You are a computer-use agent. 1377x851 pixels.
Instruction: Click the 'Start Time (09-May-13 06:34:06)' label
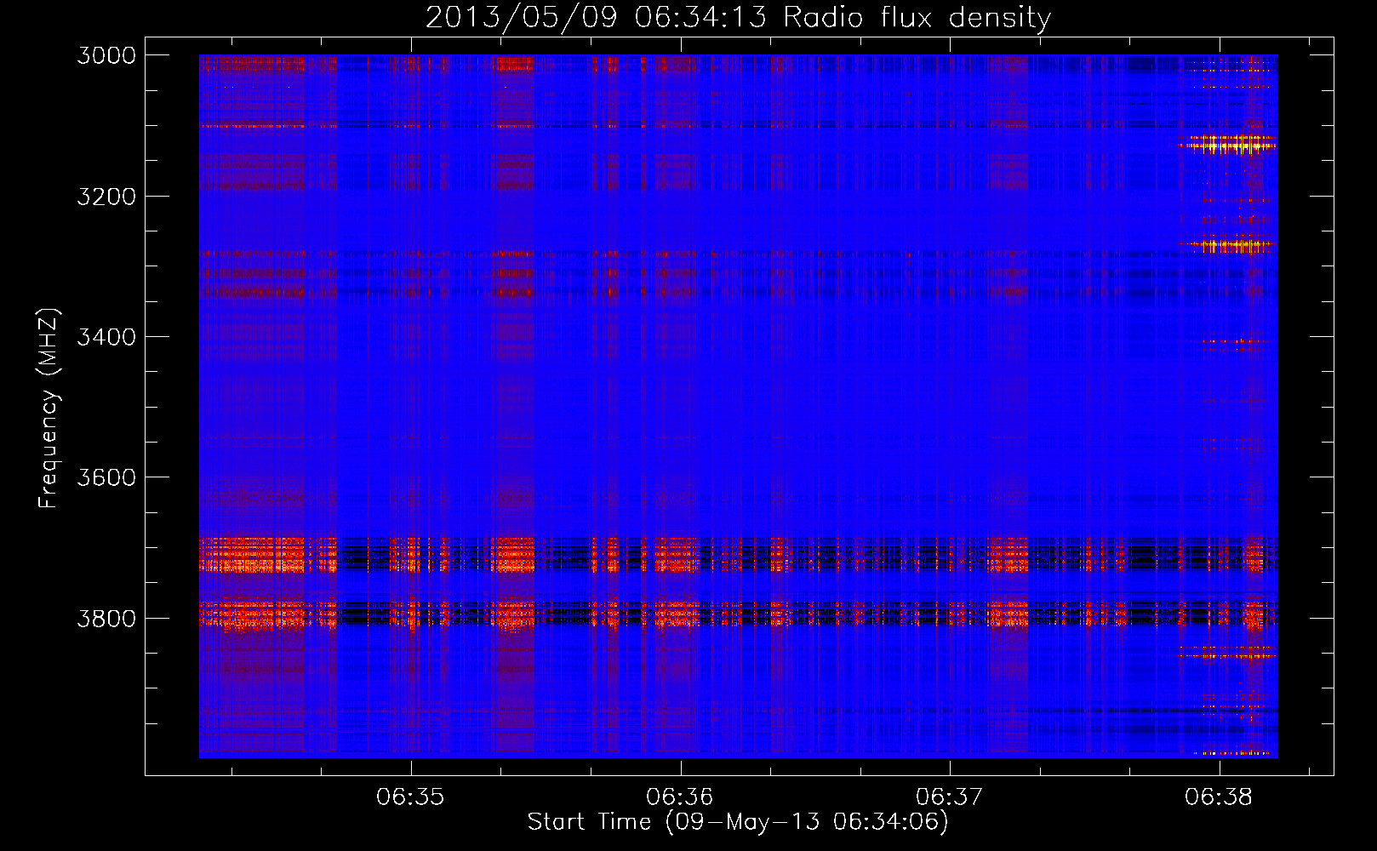click(x=738, y=822)
